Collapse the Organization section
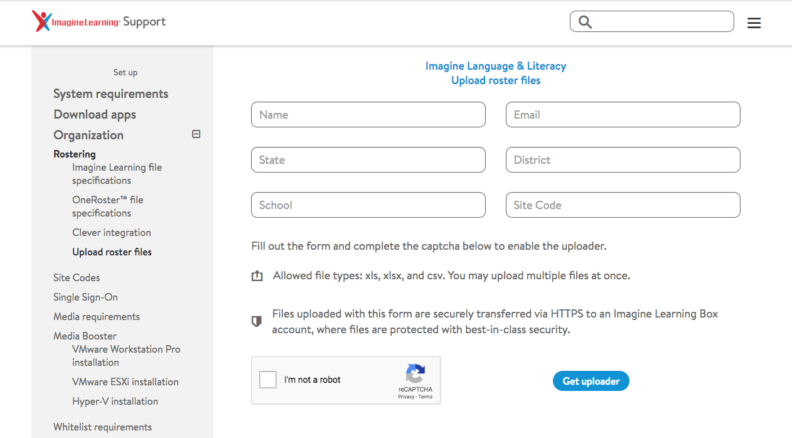Screen dimensions: 792x438 click(x=196, y=134)
